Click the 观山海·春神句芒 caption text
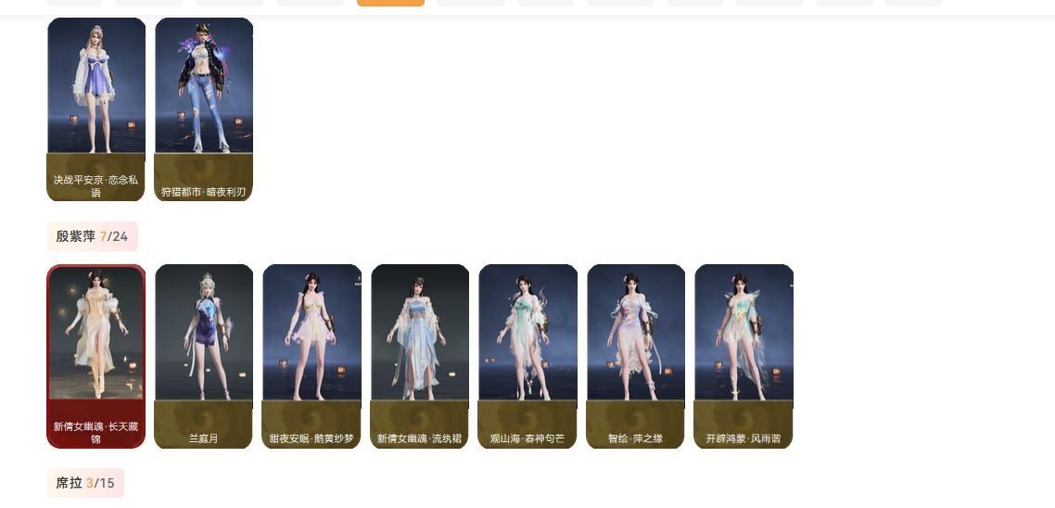1055x508 pixels. (x=527, y=438)
